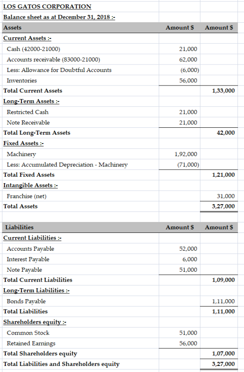Click the 'Fixed Assets :-' heading
Viewport: 244px width, 372px height.
(24, 143)
